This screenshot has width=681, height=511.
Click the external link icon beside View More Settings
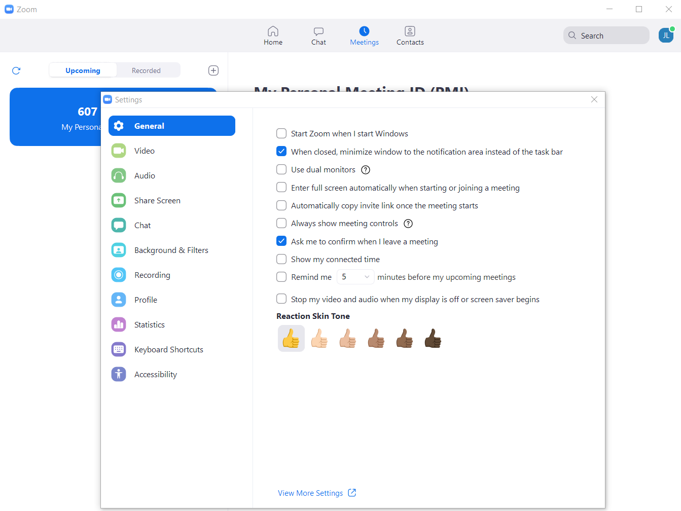click(x=352, y=493)
